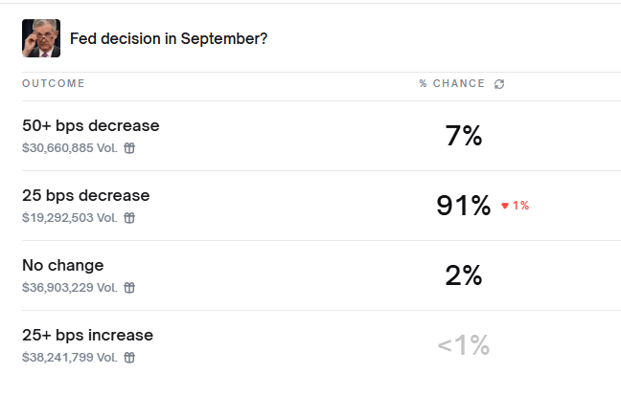Viewport: 621px width, 395px height.
Task: Click the % CHANCE column header
Action: coord(452,84)
